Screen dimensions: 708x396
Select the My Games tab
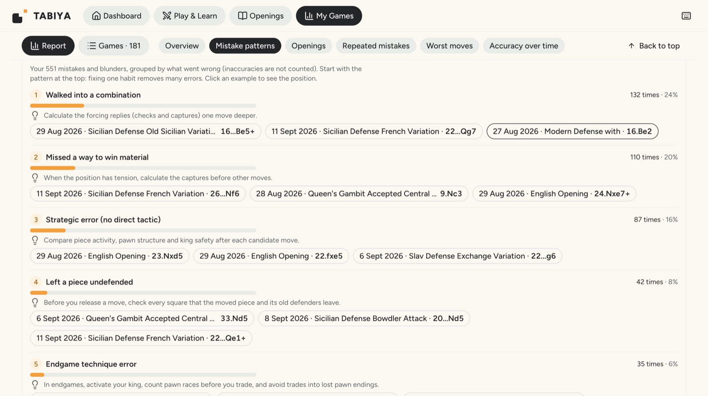[x=329, y=16]
